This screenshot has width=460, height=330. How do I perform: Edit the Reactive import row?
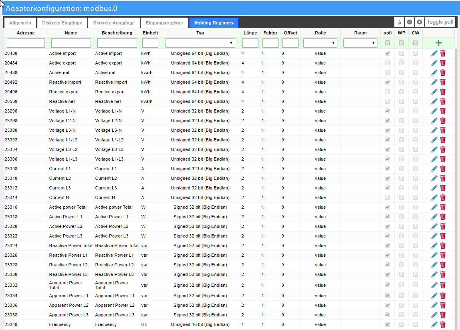pos(434,82)
